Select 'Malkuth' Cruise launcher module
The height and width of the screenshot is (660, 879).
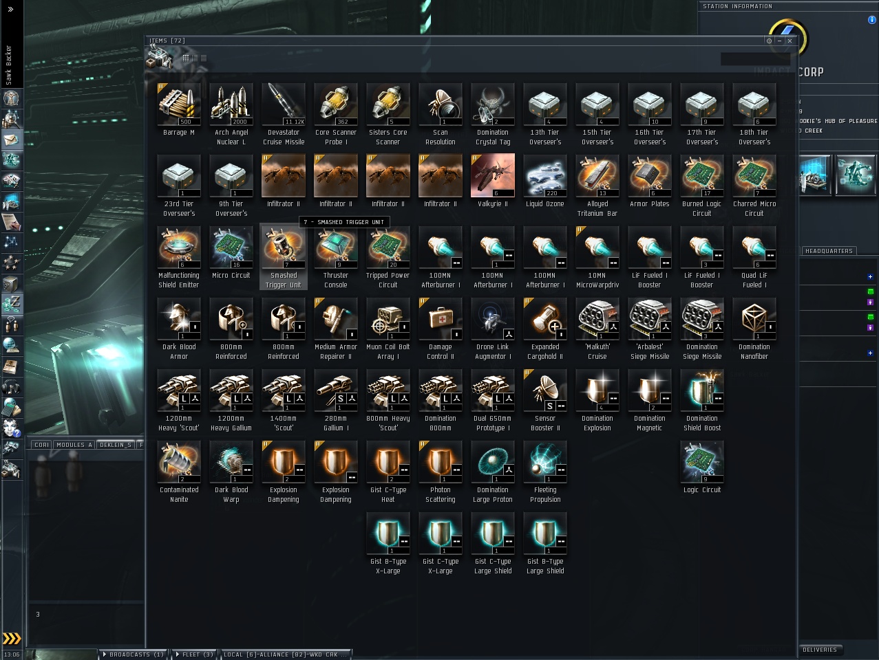click(597, 320)
